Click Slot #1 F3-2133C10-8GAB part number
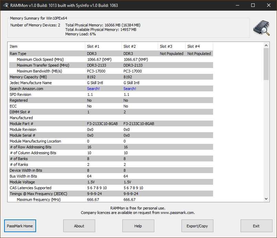 point(102,124)
